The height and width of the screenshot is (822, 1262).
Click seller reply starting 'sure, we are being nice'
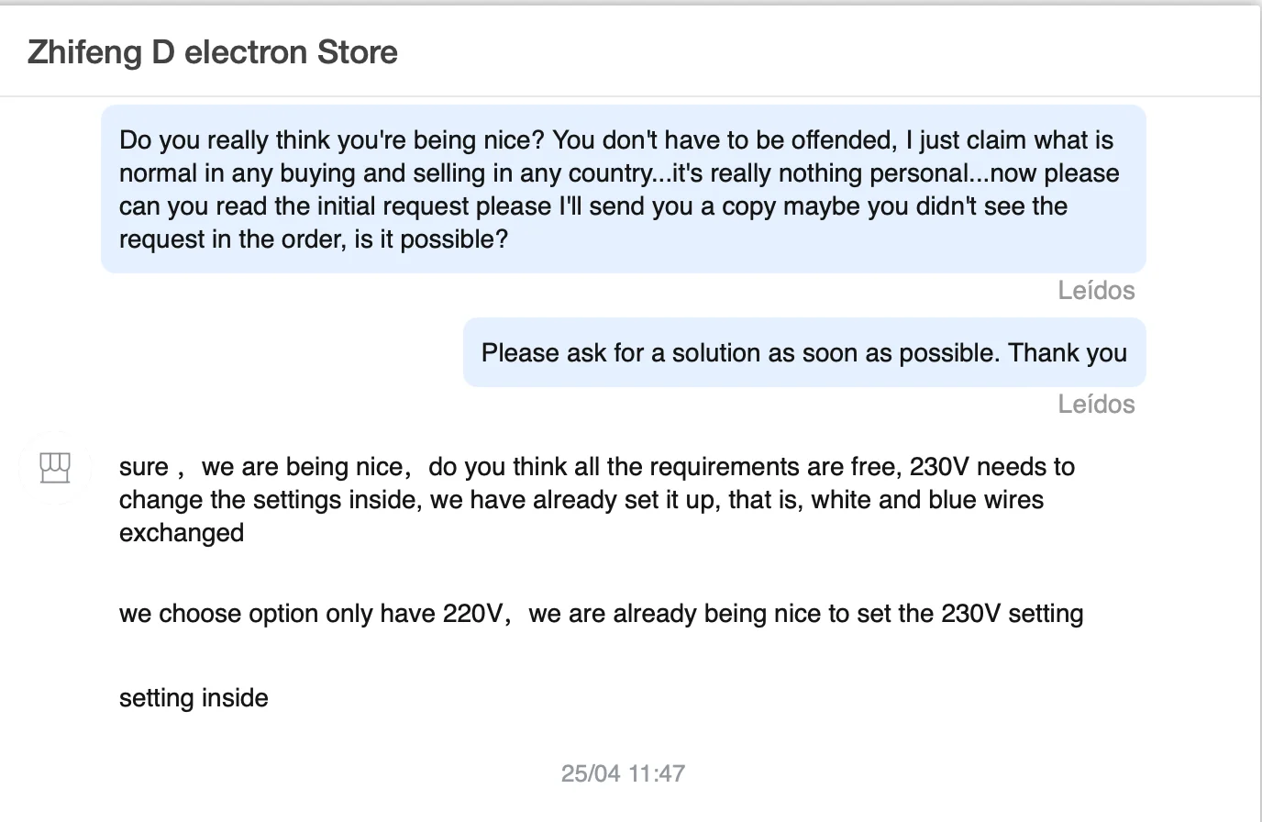(x=596, y=500)
